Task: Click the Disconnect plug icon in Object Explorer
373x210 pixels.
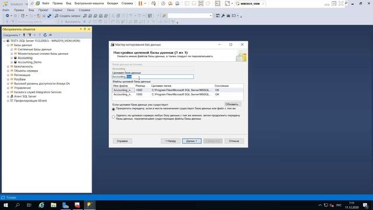Action: tap(30, 35)
